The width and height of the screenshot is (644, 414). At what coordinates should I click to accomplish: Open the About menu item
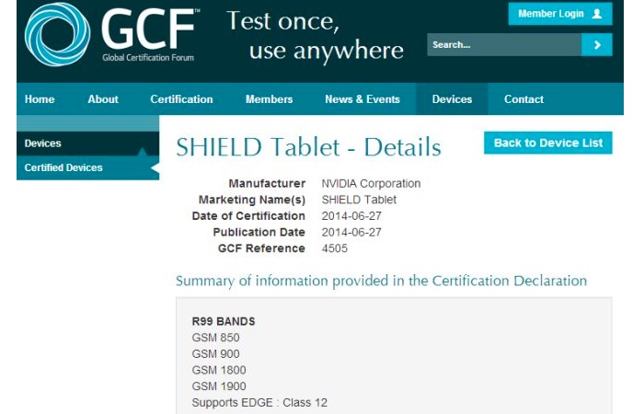[103, 99]
